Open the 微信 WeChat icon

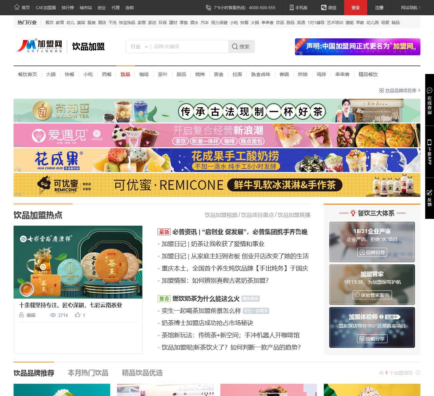[324, 7]
